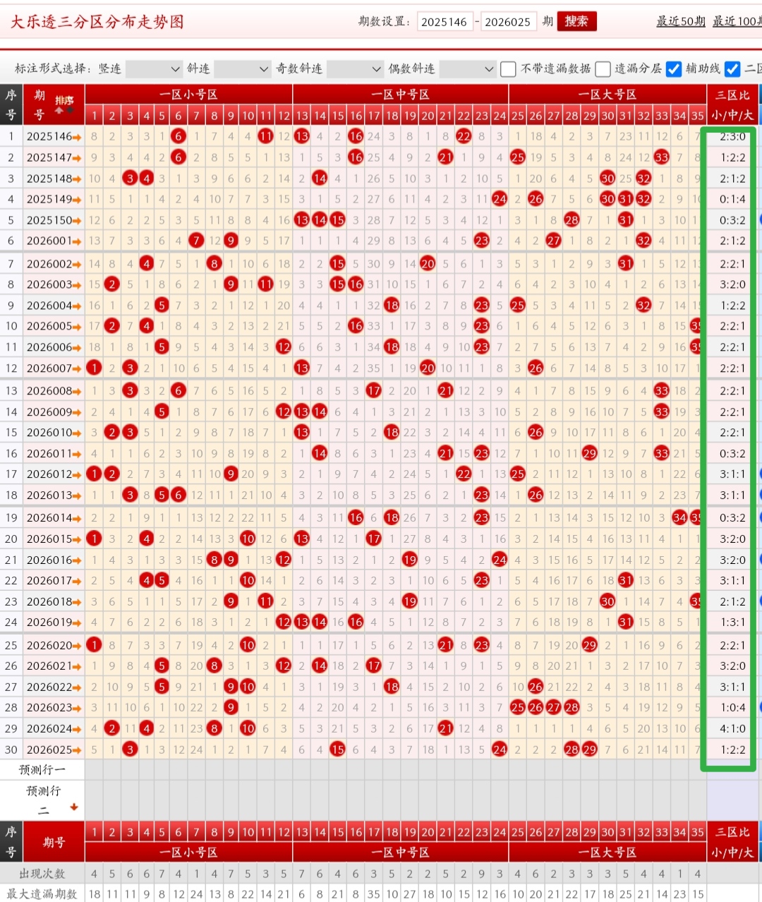Select the 一区中号区 header section
762x902 pixels.
click(x=401, y=95)
